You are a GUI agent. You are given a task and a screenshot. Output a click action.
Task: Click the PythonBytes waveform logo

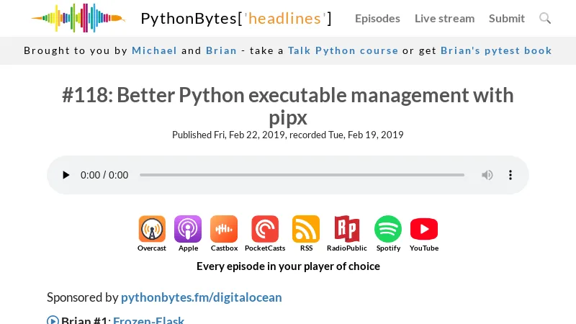(78, 18)
